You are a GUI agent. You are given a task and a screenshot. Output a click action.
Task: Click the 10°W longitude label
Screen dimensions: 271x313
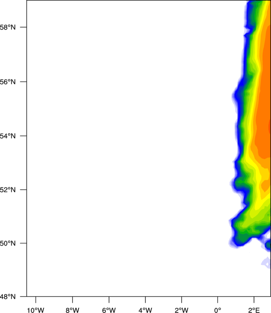click(x=35, y=310)
